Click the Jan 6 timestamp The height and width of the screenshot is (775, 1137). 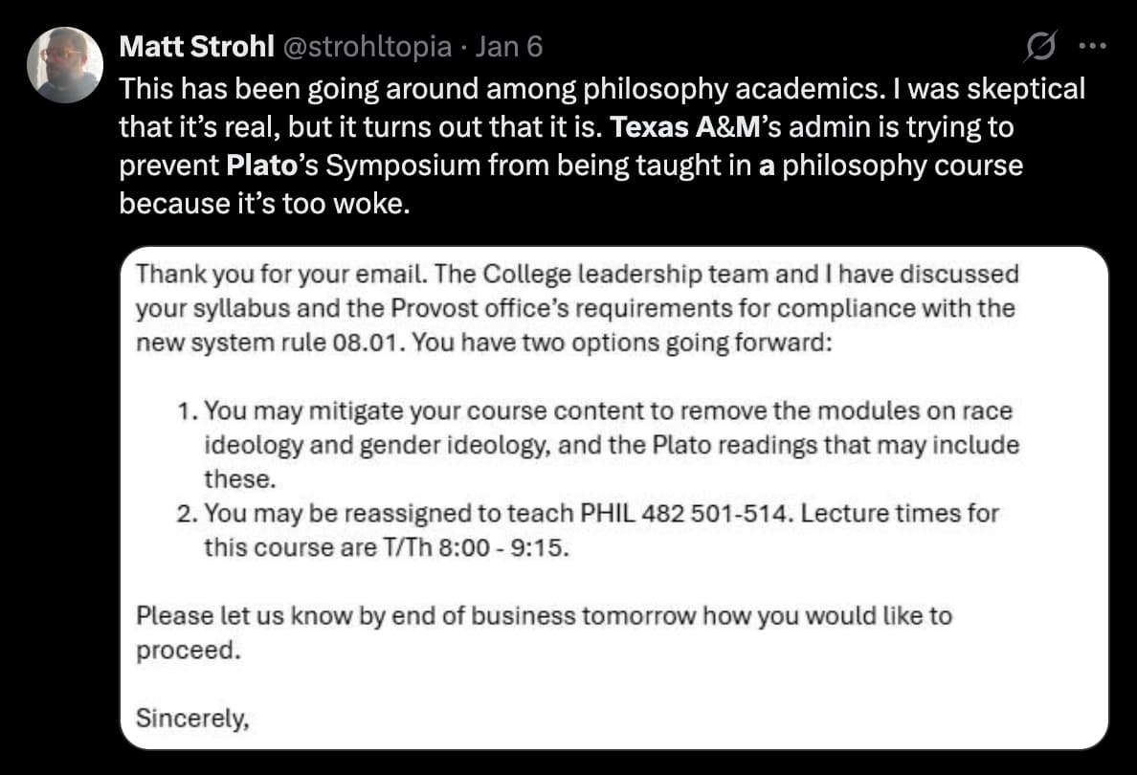[x=509, y=46]
